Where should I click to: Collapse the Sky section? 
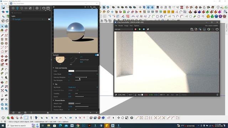[x=53, y=84]
